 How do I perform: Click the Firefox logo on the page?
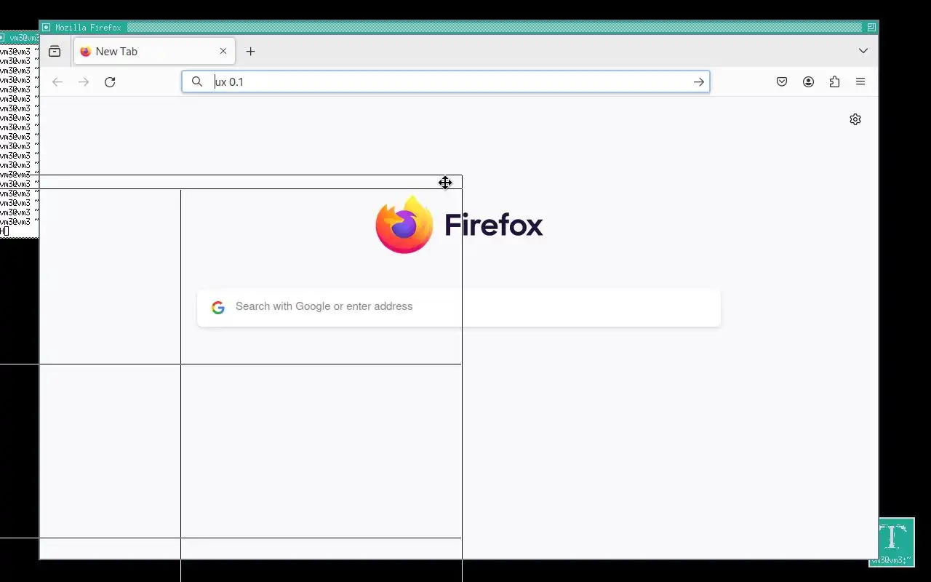pos(459,225)
